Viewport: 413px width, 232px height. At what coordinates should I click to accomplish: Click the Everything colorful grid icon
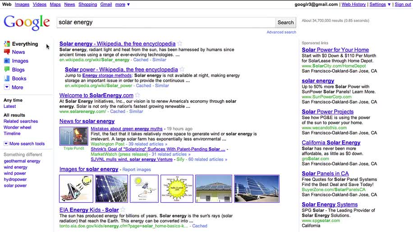7,44
